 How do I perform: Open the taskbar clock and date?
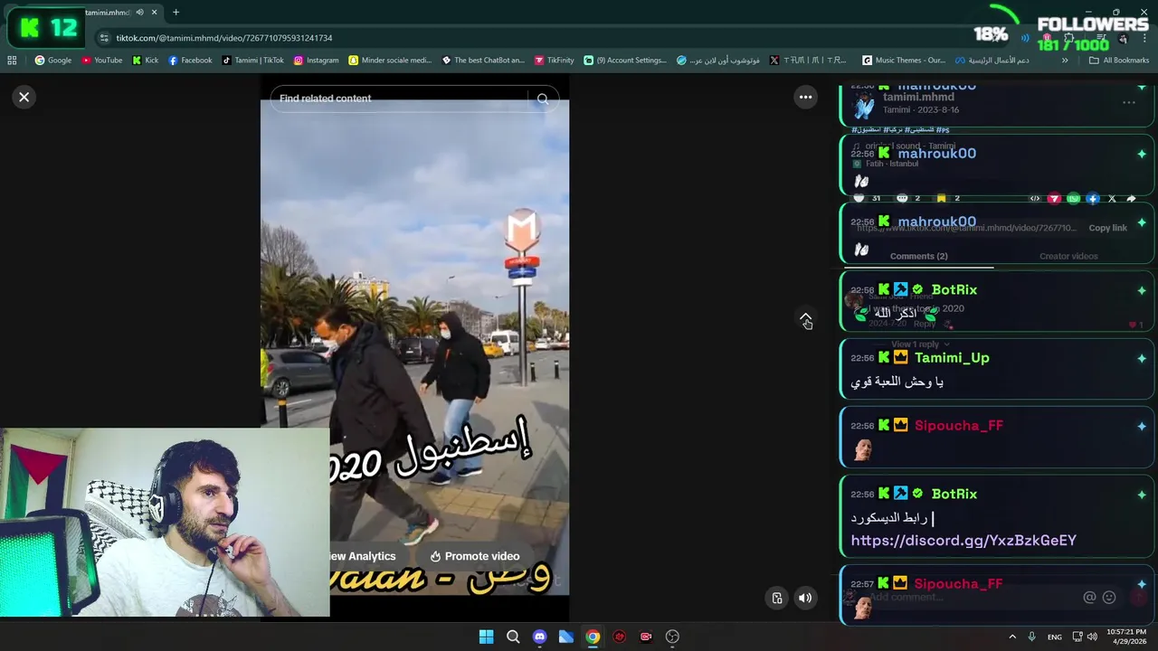pyautogui.click(x=1126, y=637)
